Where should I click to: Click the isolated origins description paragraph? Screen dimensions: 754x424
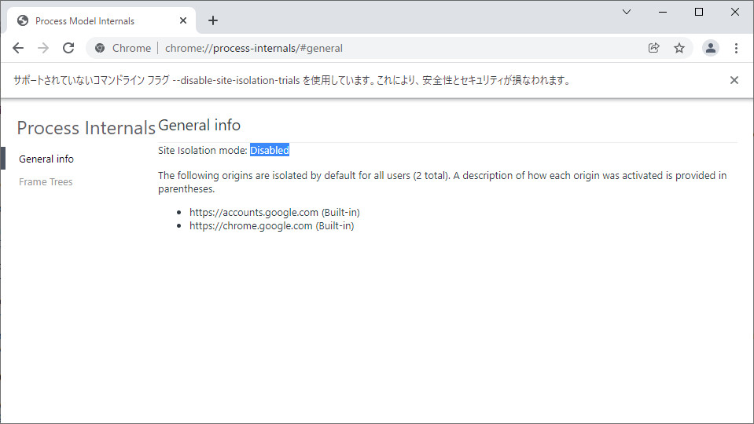coord(443,182)
